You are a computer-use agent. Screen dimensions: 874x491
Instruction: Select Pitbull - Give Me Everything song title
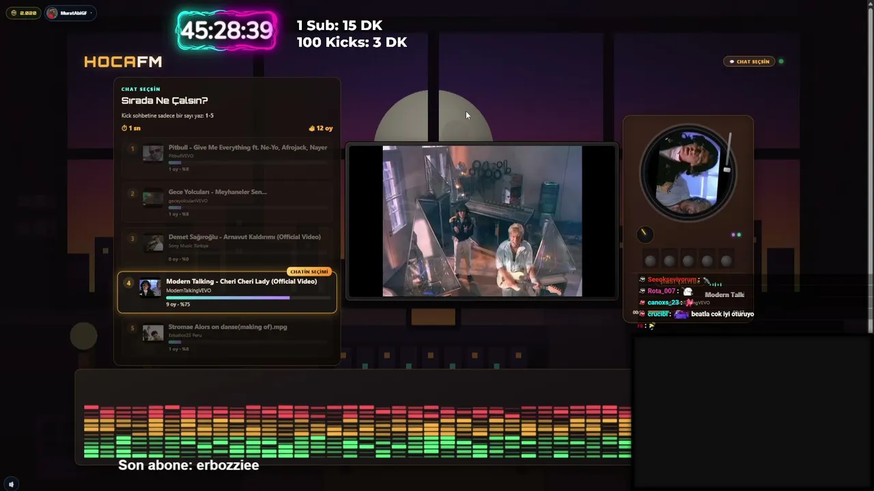click(248, 147)
